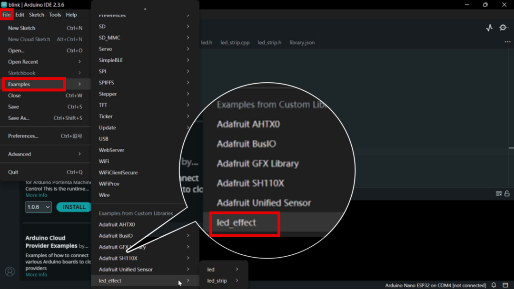This screenshot has width=514, height=289.
Task: Click the INSTALL button
Action: click(x=74, y=207)
